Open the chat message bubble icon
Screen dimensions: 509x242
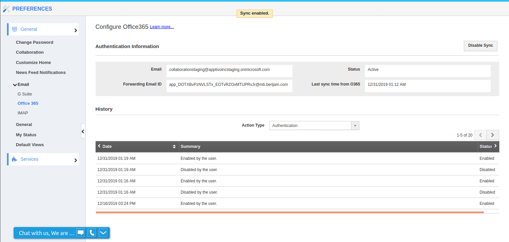point(81,233)
